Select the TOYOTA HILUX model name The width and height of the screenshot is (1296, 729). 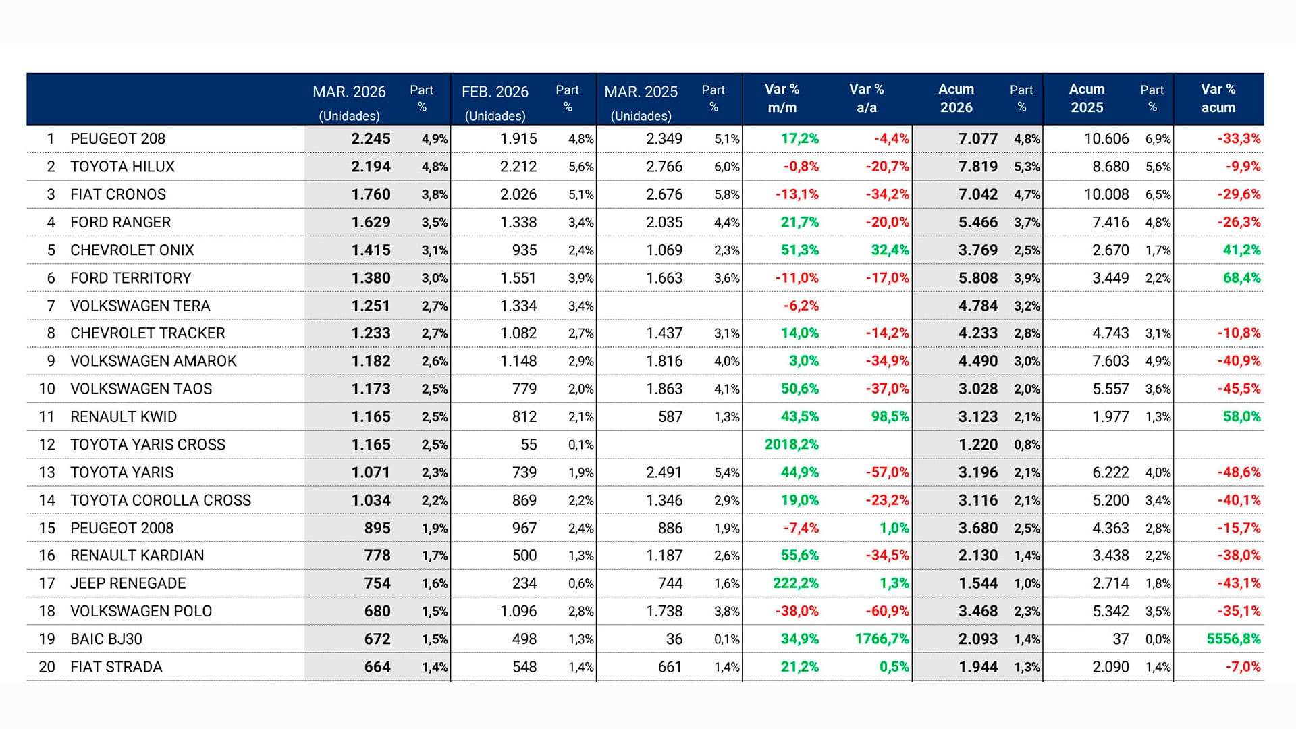pos(122,167)
